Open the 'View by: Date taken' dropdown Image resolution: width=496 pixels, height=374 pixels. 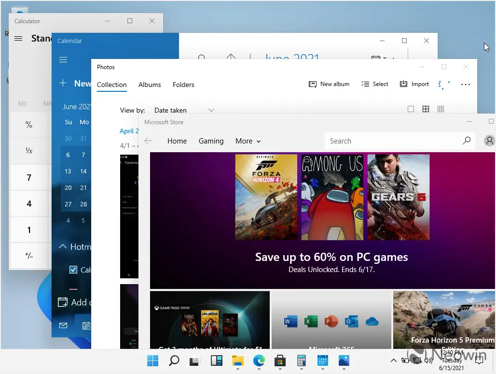pyautogui.click(x=183, y=110)
